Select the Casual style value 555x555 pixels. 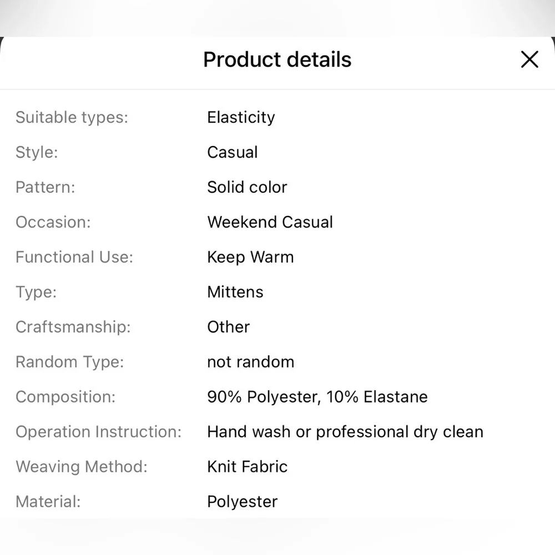pos(233,152)
